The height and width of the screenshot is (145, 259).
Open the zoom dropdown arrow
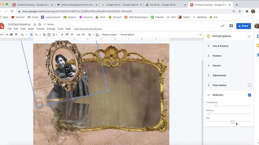(x=26, y=35)
